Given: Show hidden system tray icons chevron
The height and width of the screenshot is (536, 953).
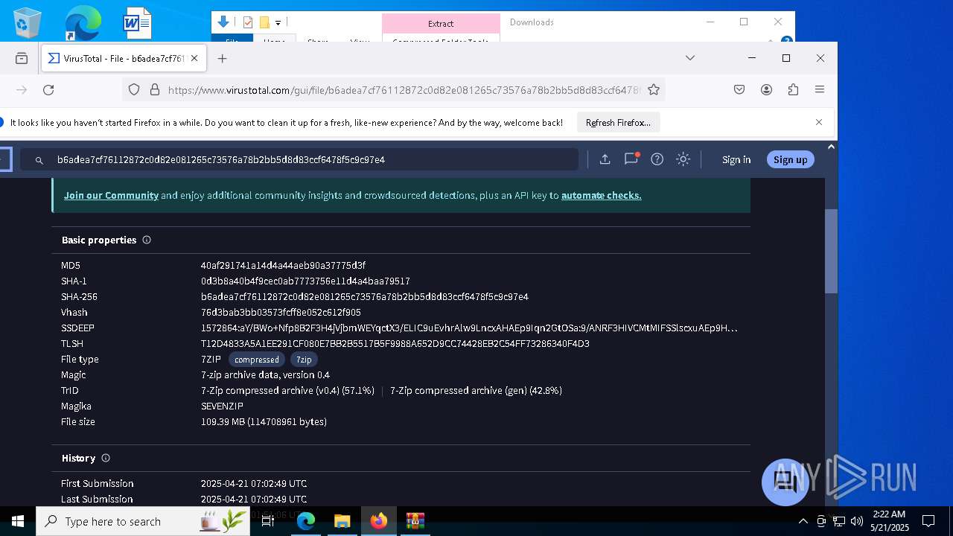Looking at the screenshot, I should tap(803, 521).
